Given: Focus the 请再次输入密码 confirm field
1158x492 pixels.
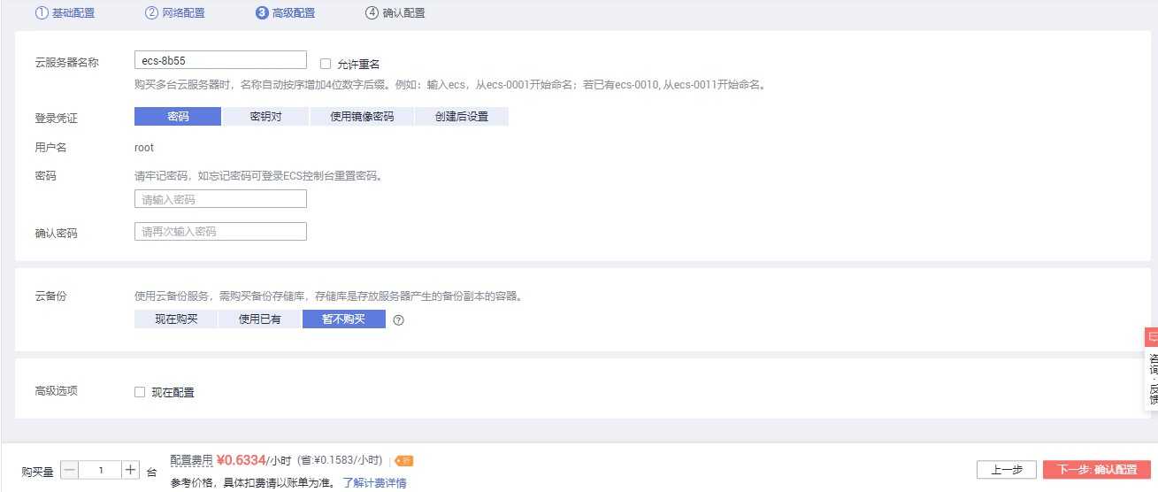Looking at the screenshot, I should 220,232.
